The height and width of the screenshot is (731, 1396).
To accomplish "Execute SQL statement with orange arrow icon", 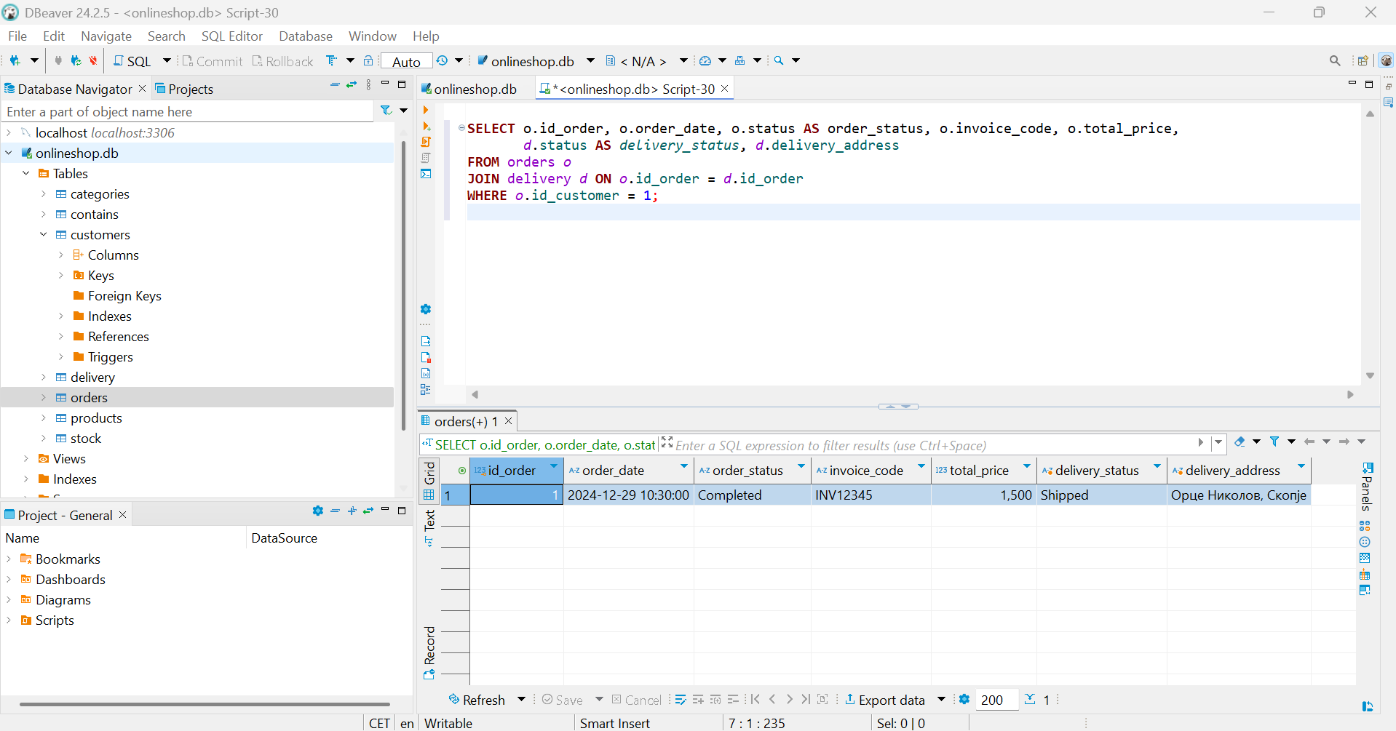I will (426, 110).
